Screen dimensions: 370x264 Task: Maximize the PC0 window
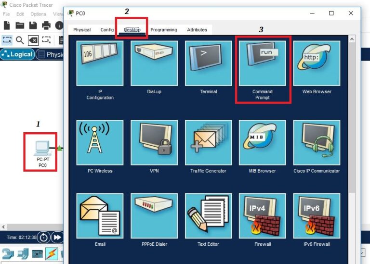(331, 13)
